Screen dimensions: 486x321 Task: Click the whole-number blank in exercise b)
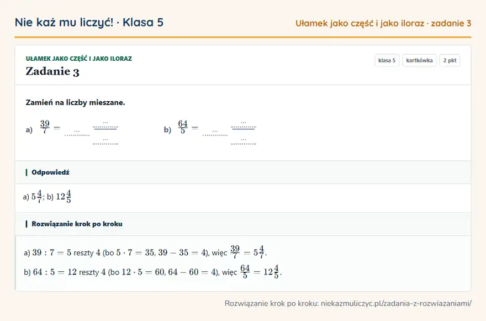[x=215, y=133]
